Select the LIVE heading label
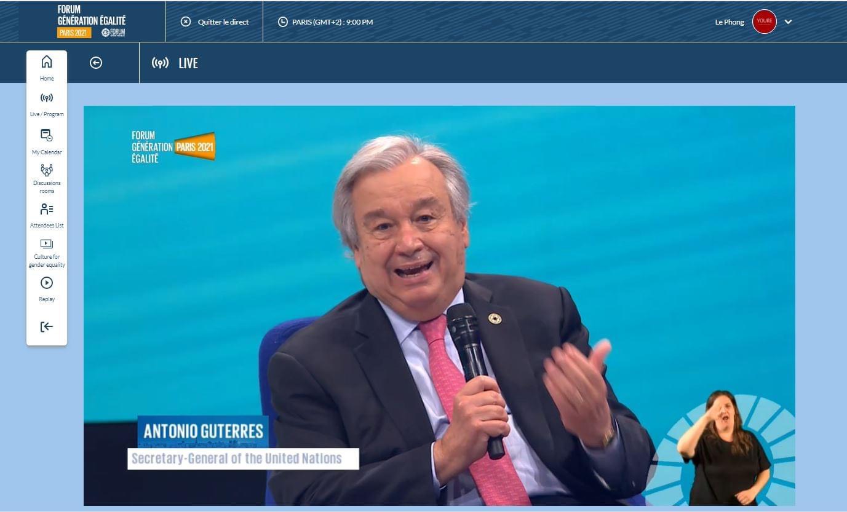The image size is (847, 512). point(188,63)
